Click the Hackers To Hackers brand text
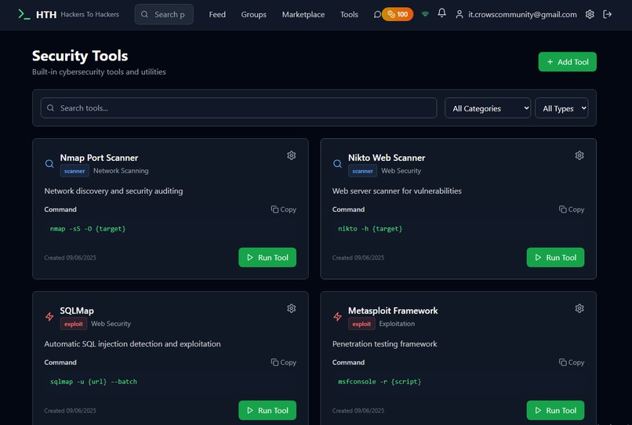 [x=90, y=15]
